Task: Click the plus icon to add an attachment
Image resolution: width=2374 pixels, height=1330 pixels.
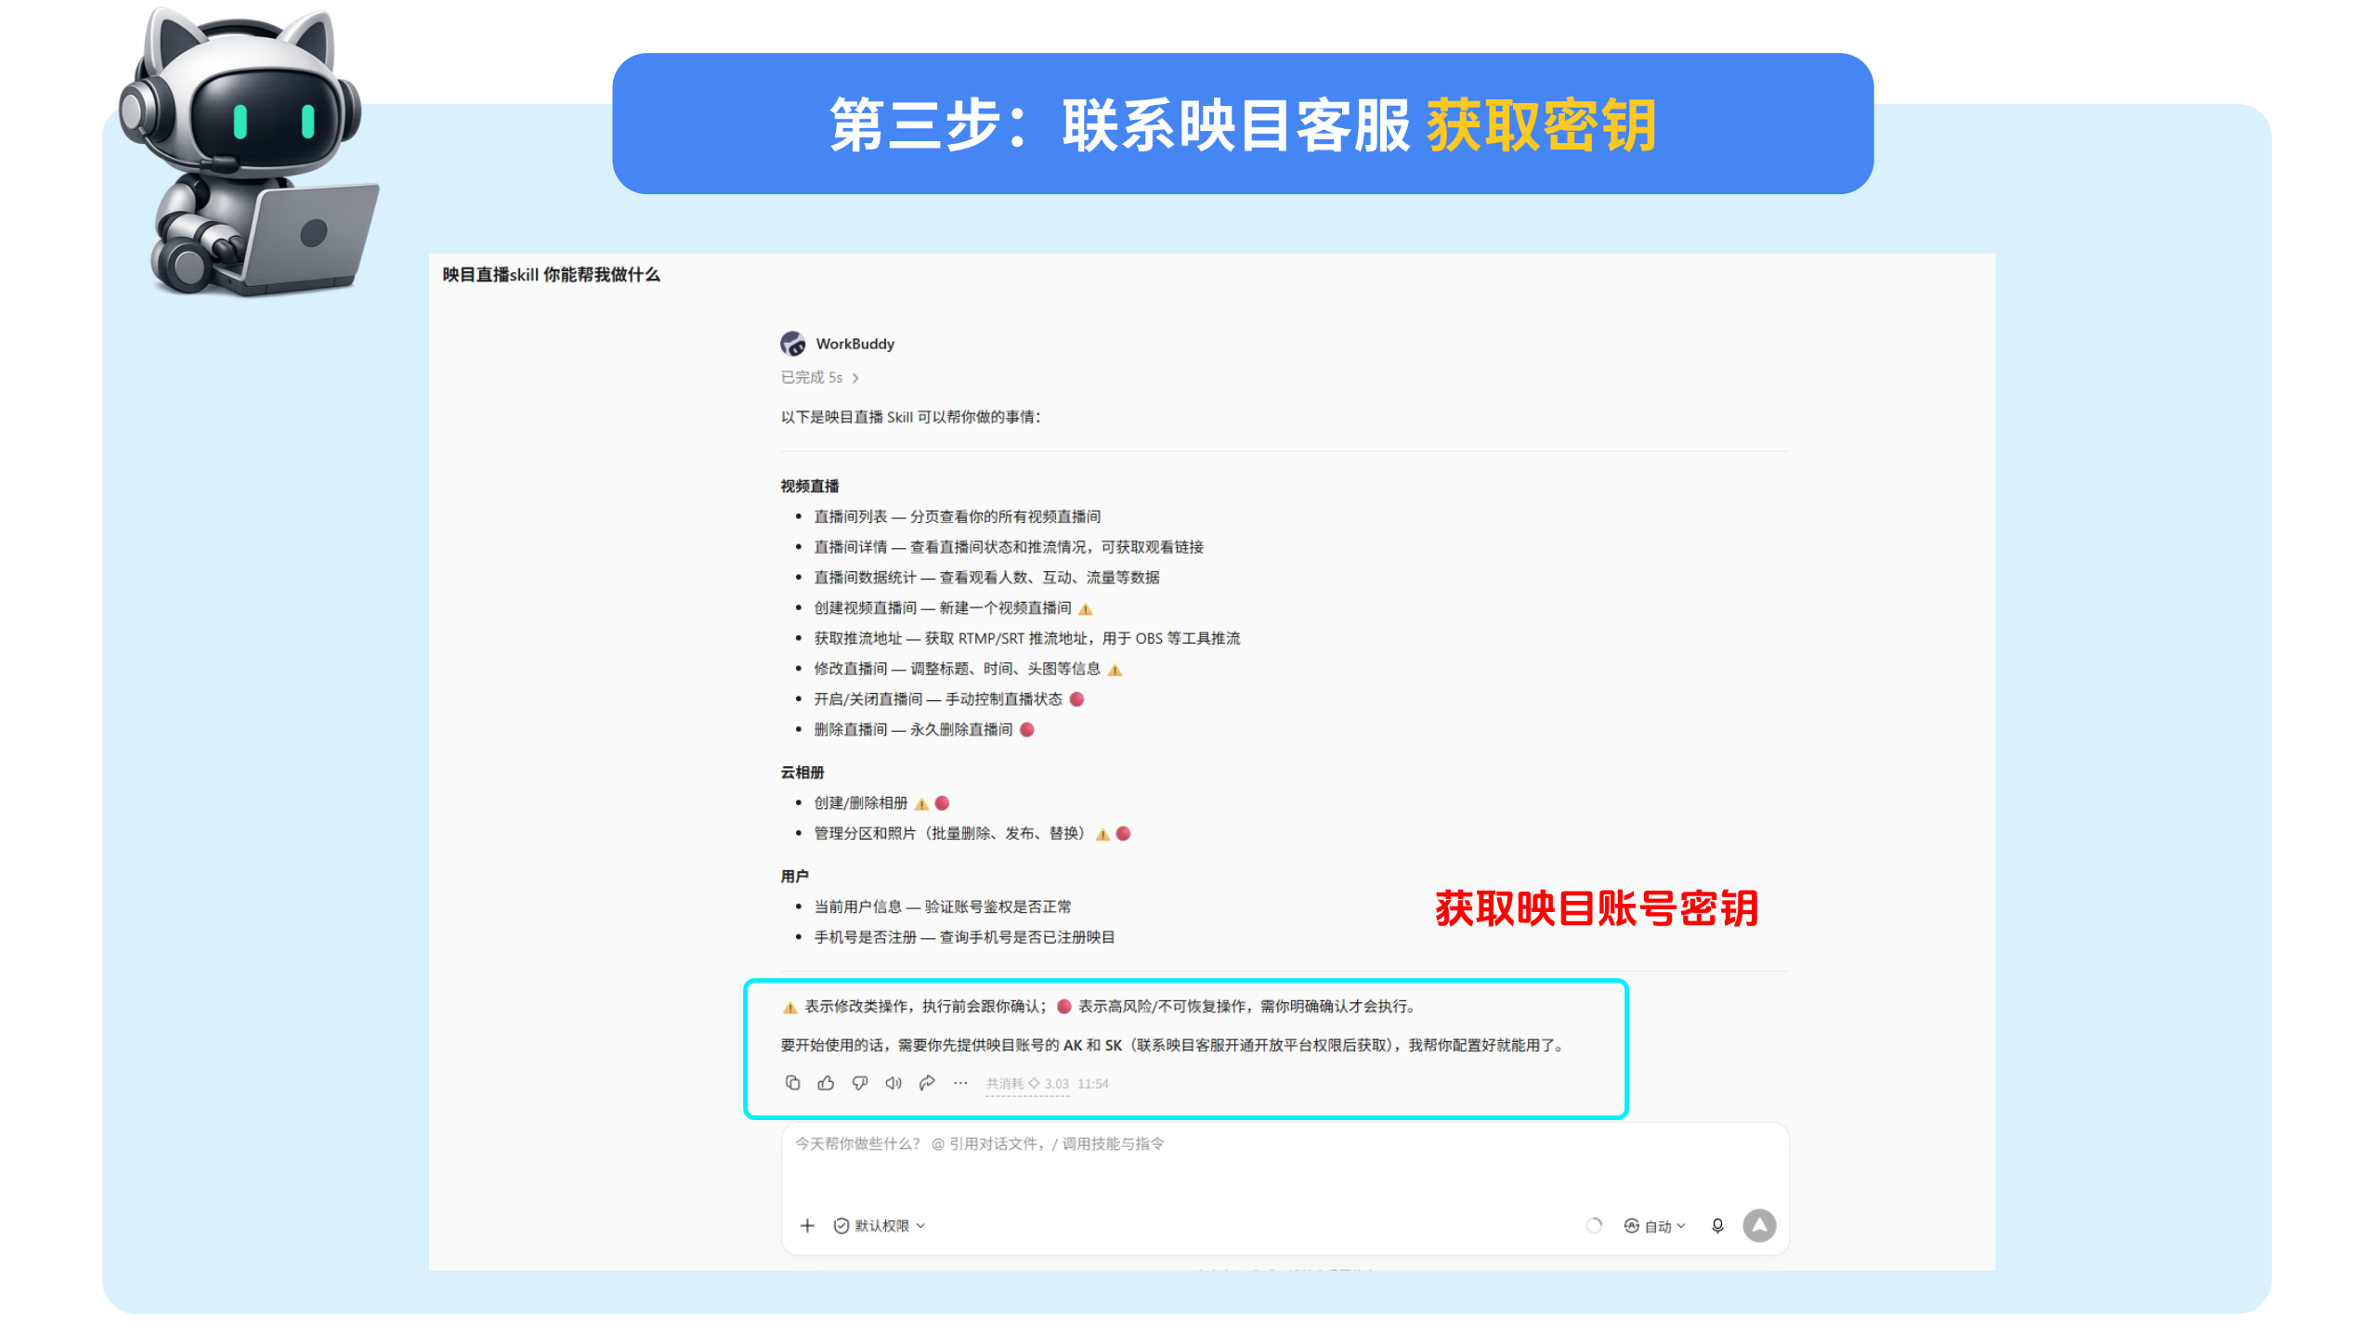Action: pos(807,1226)
